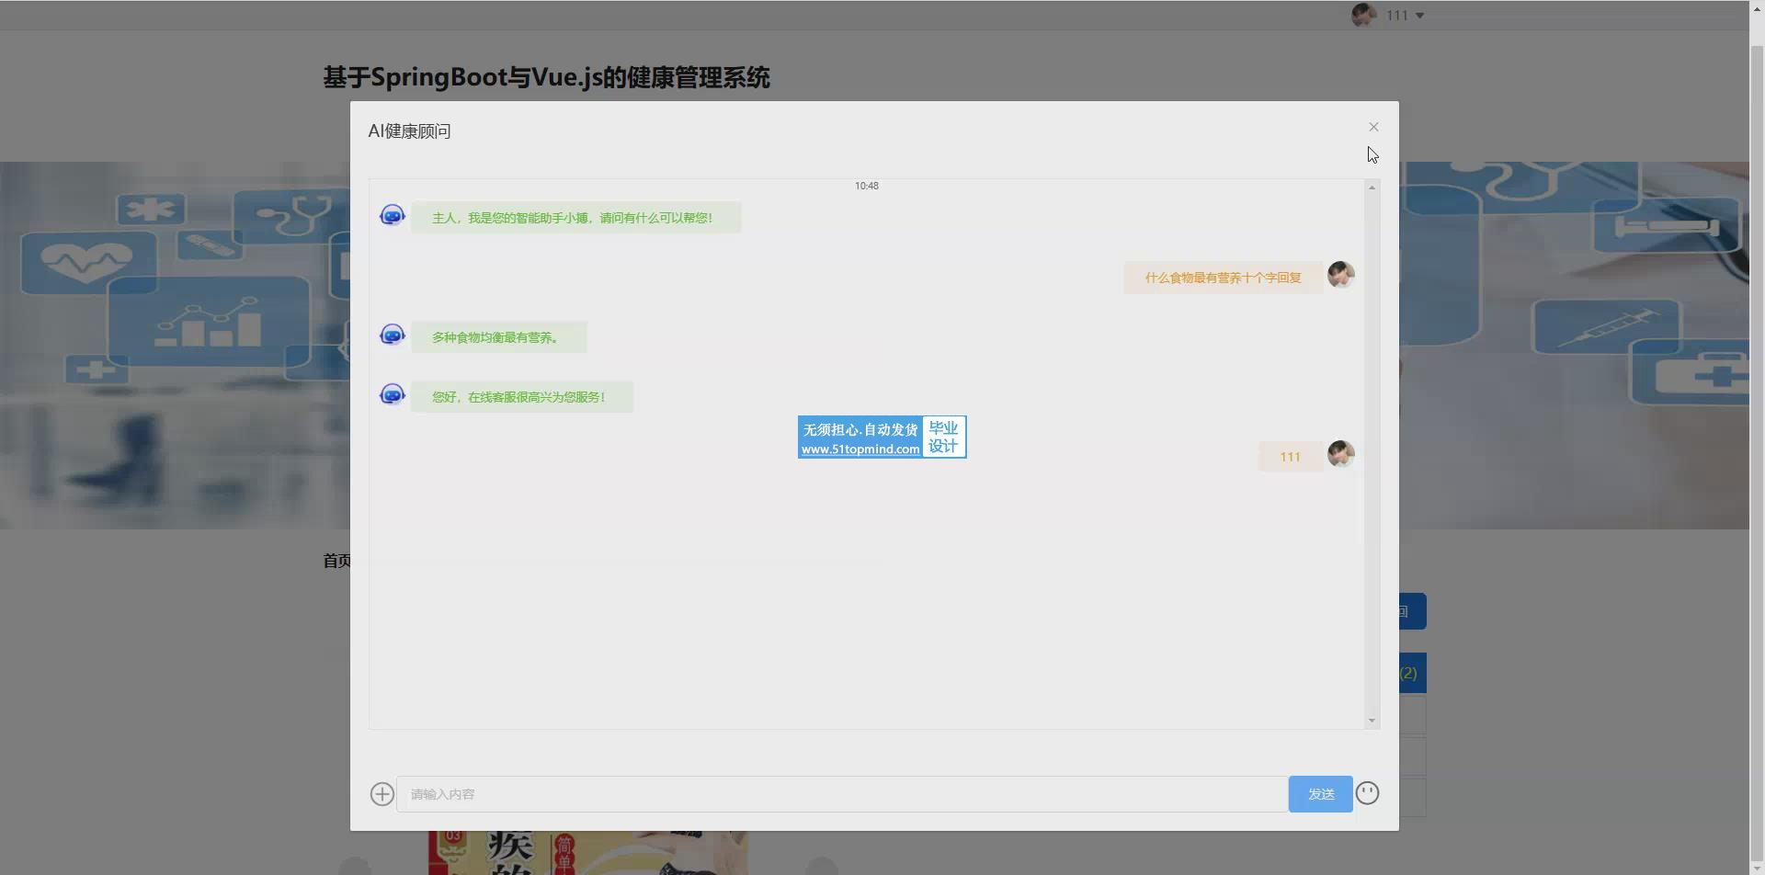Focus the 请输入内容 message input field

[841, 794]
